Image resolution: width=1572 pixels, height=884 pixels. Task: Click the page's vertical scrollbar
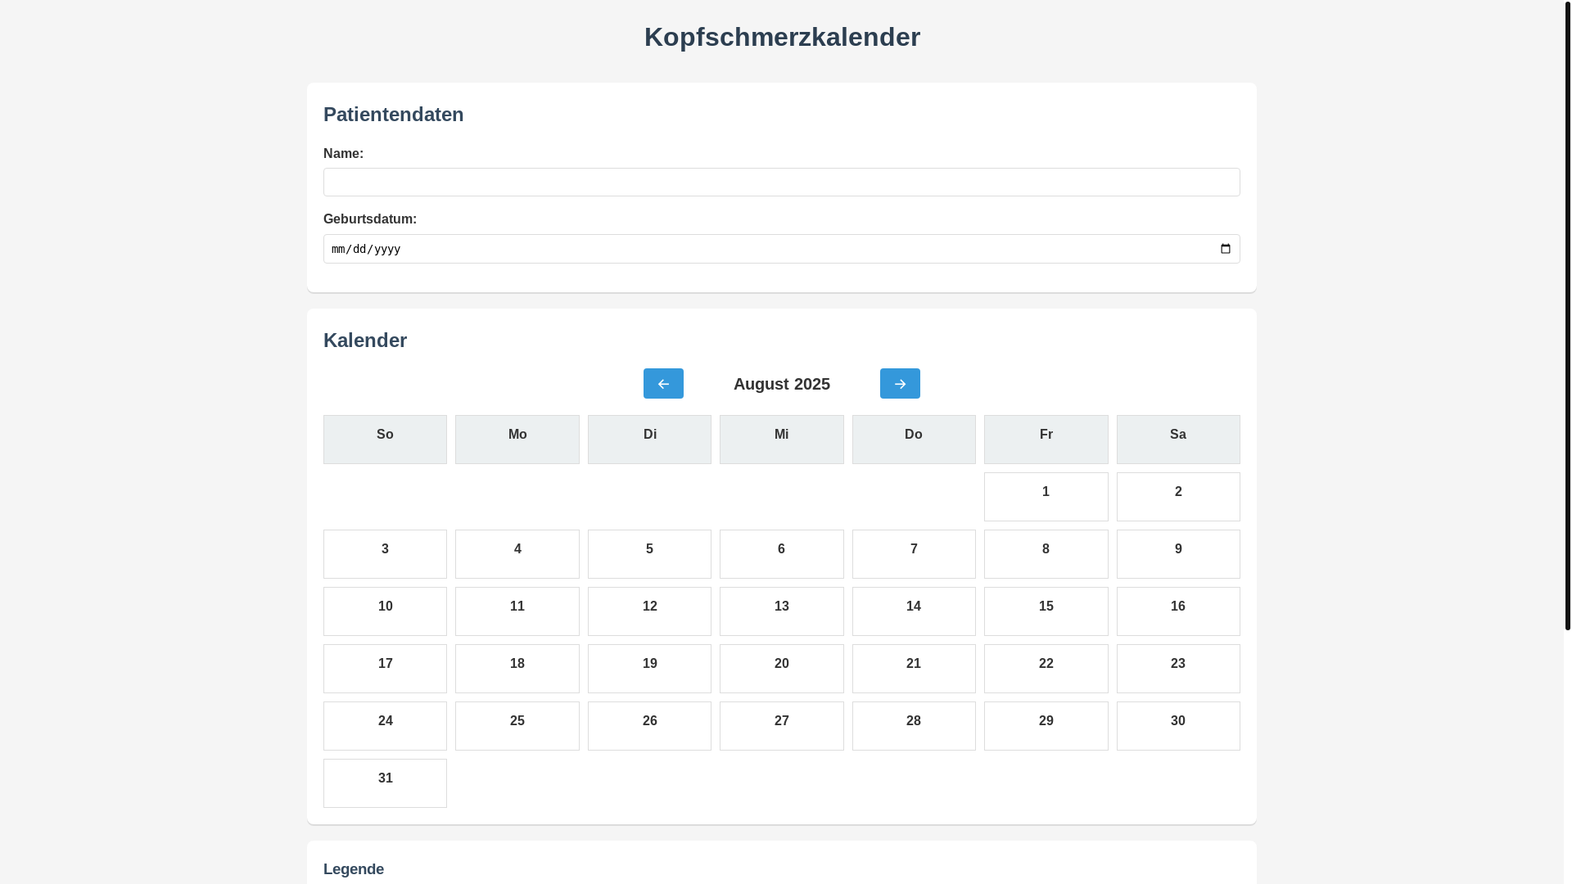pyautogui.click(x=1567, y=315)
